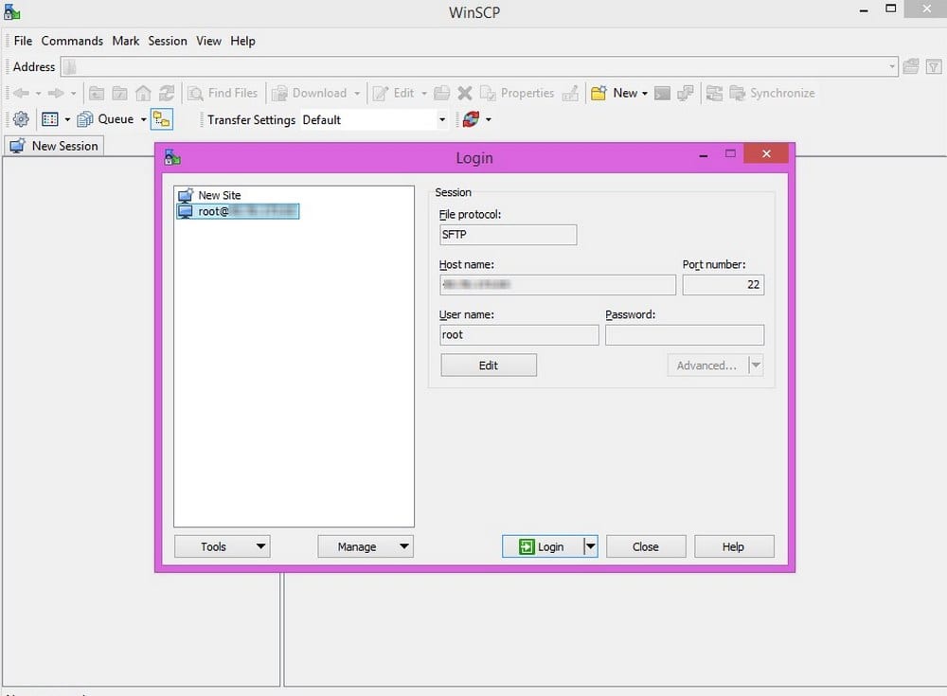Open the Download button dropdown arrow

[357, 94]
